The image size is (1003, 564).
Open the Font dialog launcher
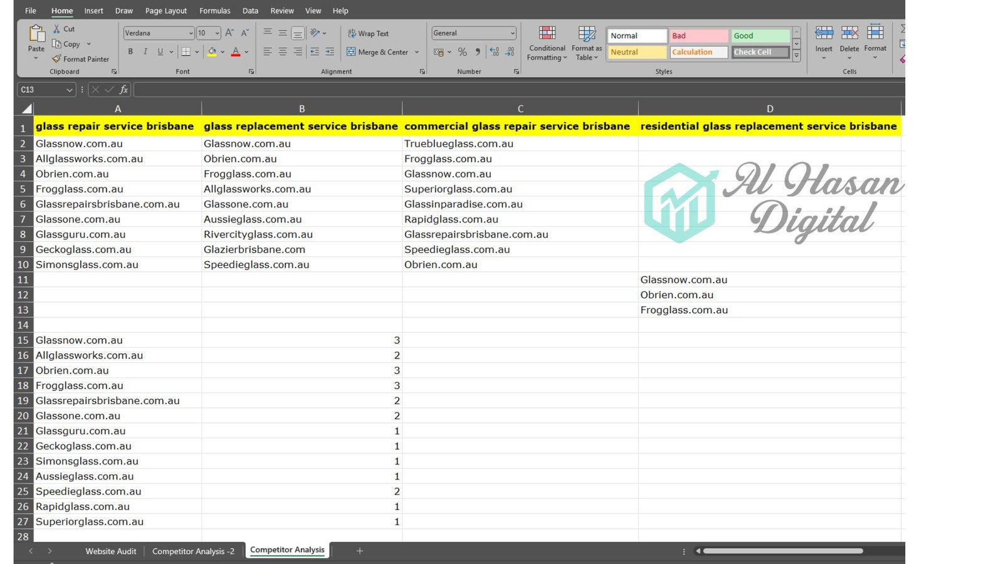[x=251, y=71]
